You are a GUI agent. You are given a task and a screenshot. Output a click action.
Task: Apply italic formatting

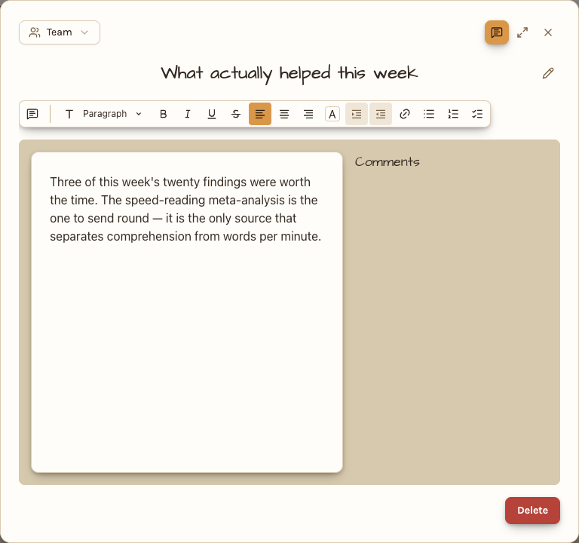point(188,114)
